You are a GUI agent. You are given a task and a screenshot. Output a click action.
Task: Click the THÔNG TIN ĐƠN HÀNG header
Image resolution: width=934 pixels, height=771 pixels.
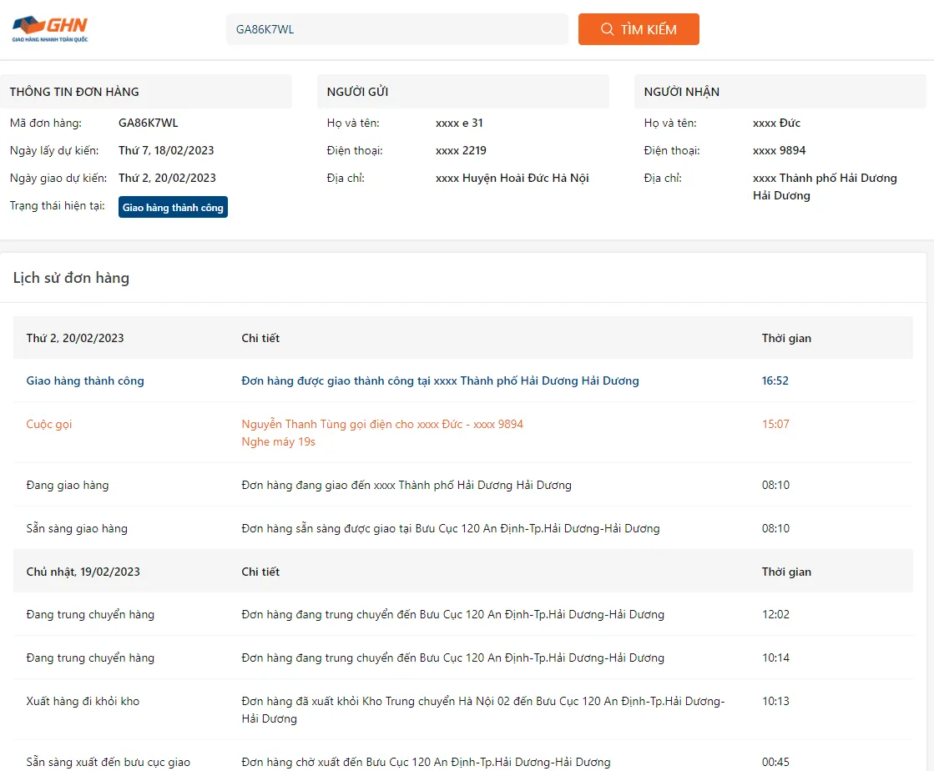click(74, 92)
